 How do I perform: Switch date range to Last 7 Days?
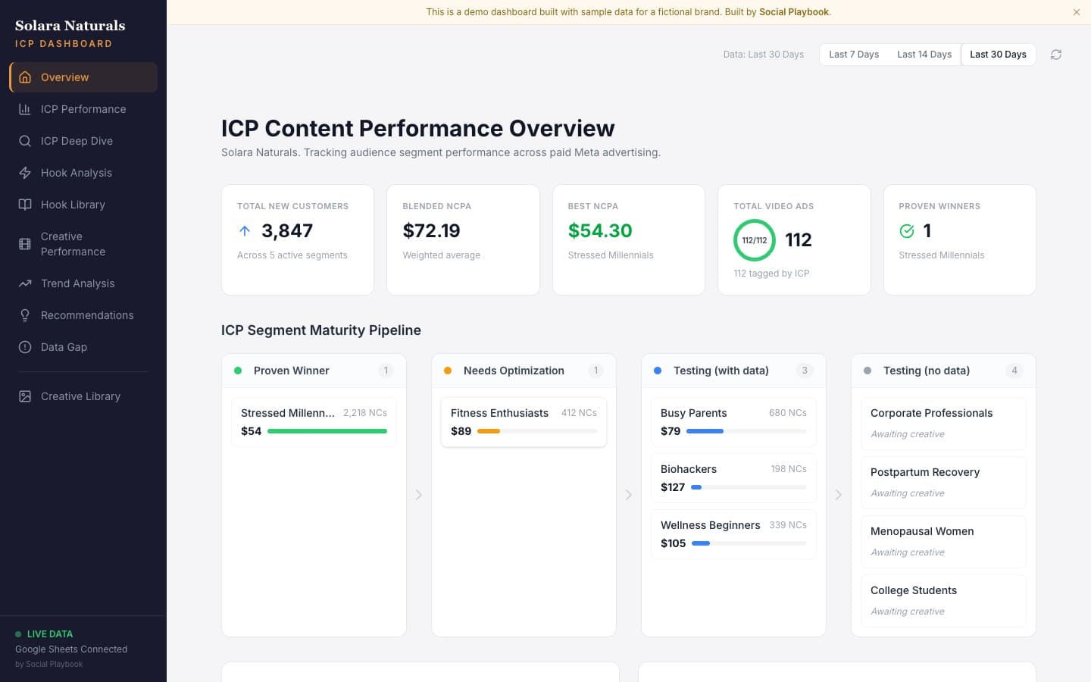853,55
